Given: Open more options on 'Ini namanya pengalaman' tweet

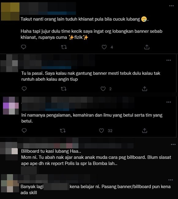Looking at the screenshot, I should (169, 102).
